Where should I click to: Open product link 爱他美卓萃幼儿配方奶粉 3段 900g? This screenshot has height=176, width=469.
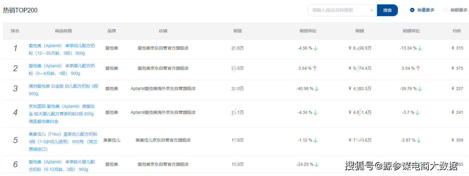62,50
